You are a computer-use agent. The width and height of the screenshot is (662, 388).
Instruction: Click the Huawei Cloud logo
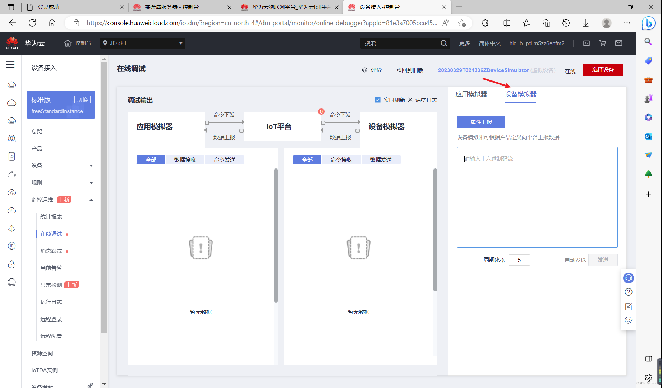[12, 43]
